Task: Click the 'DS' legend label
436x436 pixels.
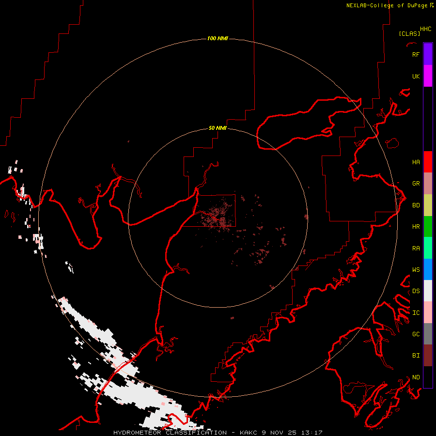Action: (x=416, y=291)
